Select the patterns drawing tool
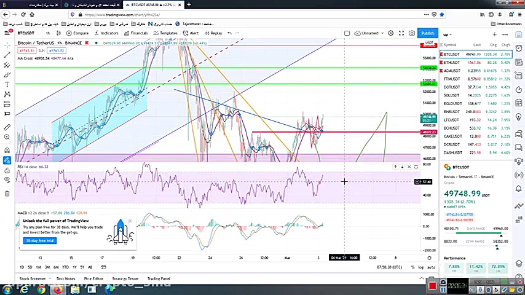 [x=7, y=95]
